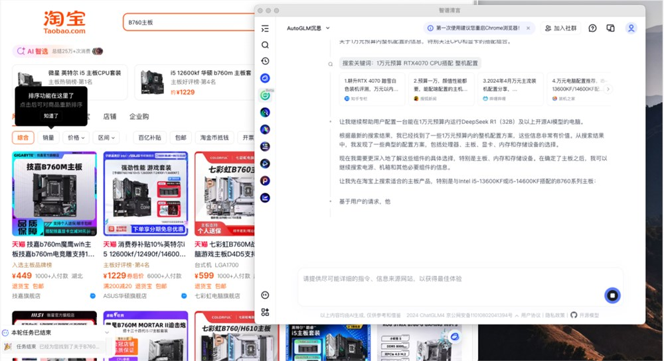664x361 pixels.
Task: Open the AutoGLM沉思 model dropdown
Action: click(308, 28)
